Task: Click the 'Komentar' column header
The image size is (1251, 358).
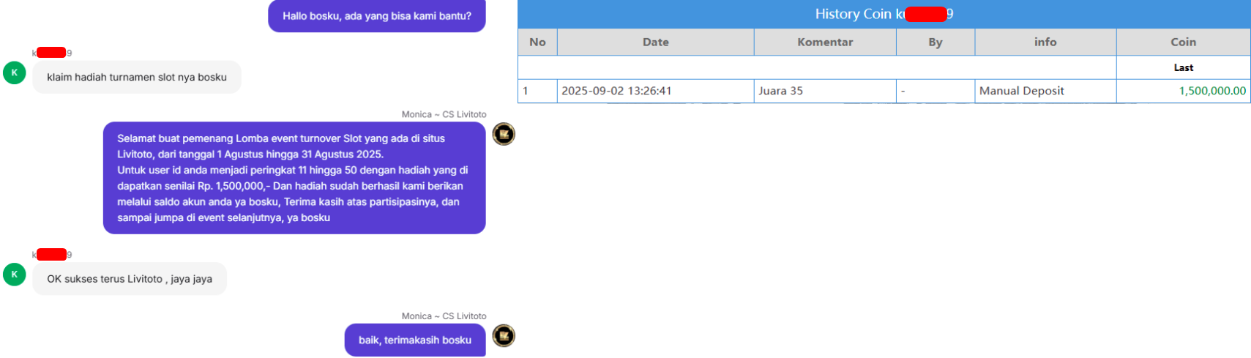Action: coord(825,42)
